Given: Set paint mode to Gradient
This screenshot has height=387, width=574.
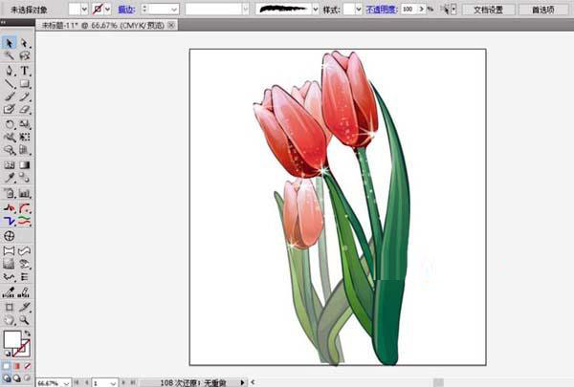Looking at the screenshot, I should click(x=17, y=366).
